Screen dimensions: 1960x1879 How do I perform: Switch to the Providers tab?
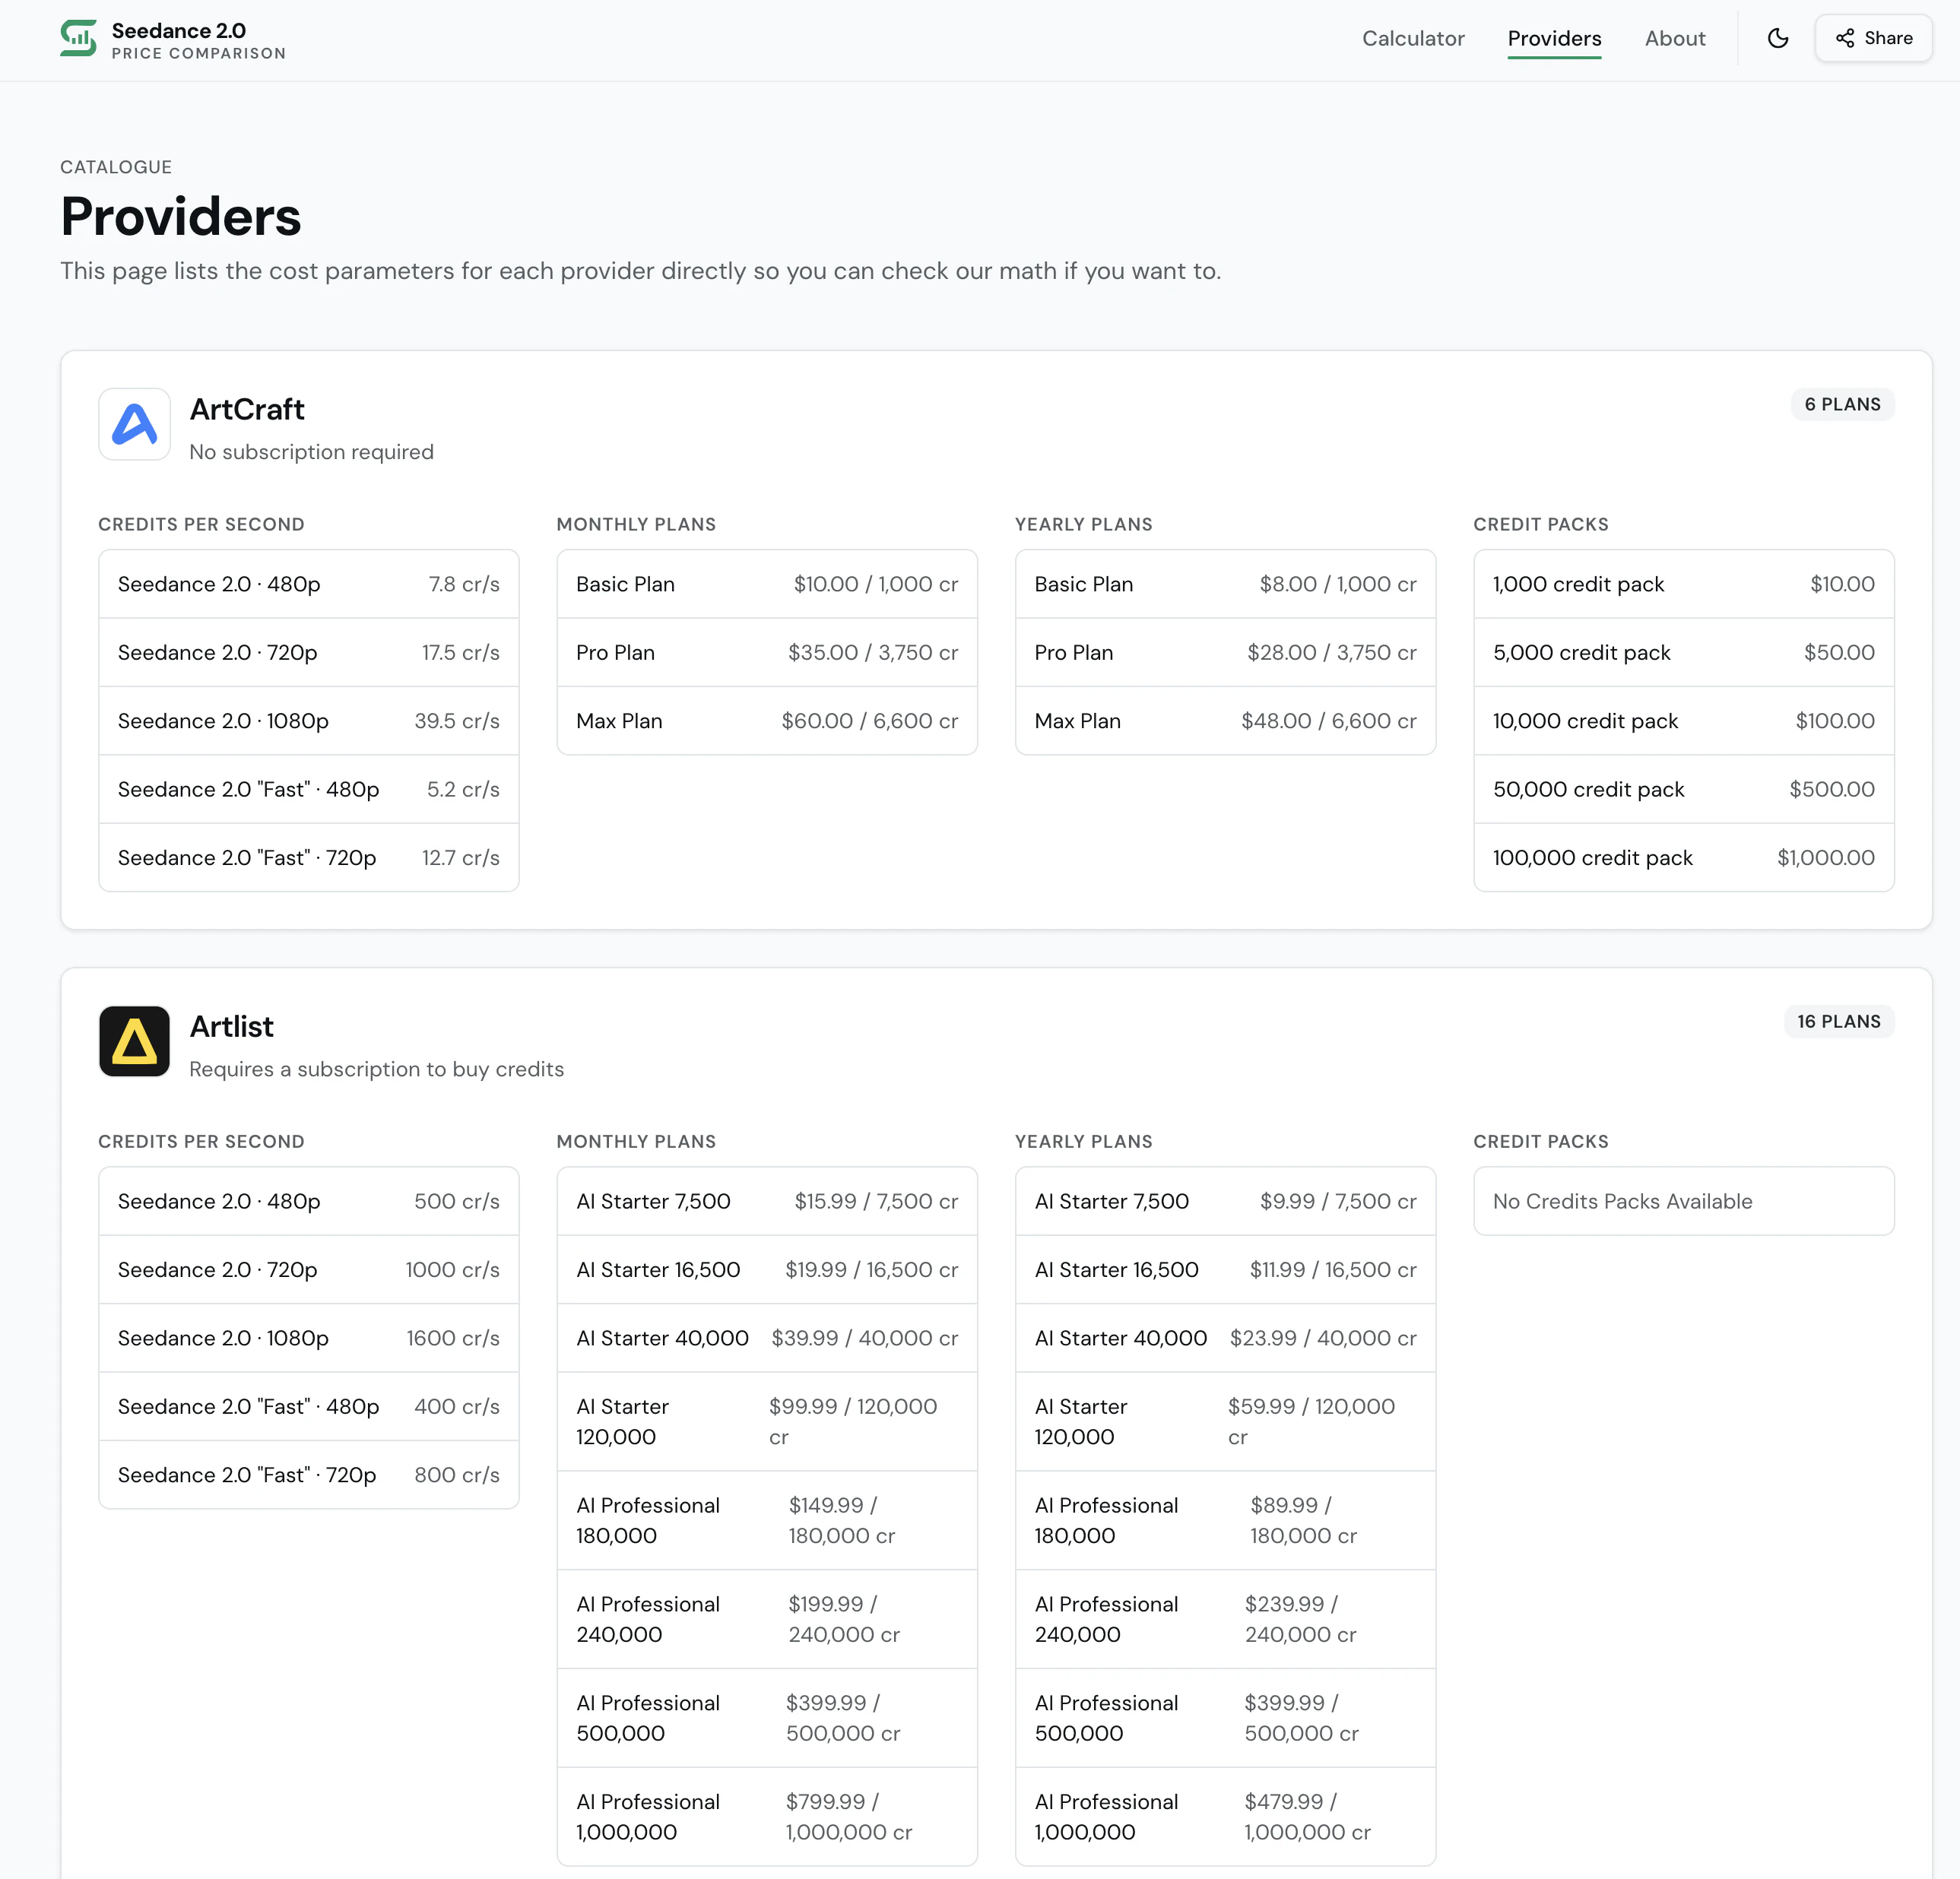[1553, 39]
